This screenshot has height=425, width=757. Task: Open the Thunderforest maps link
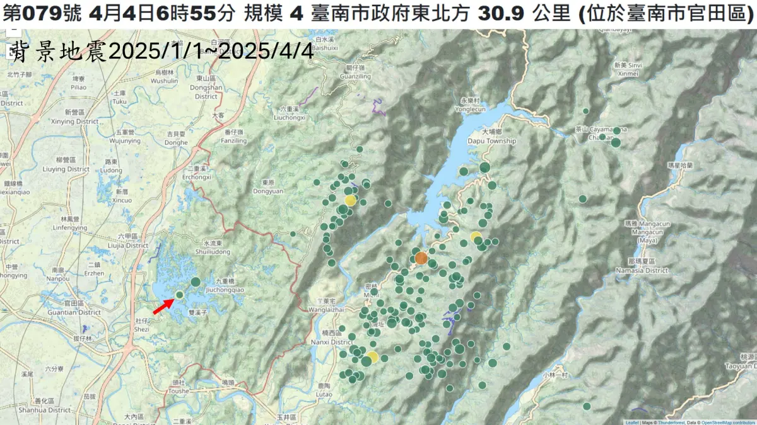pyautogui.click(x=669, y=422)
